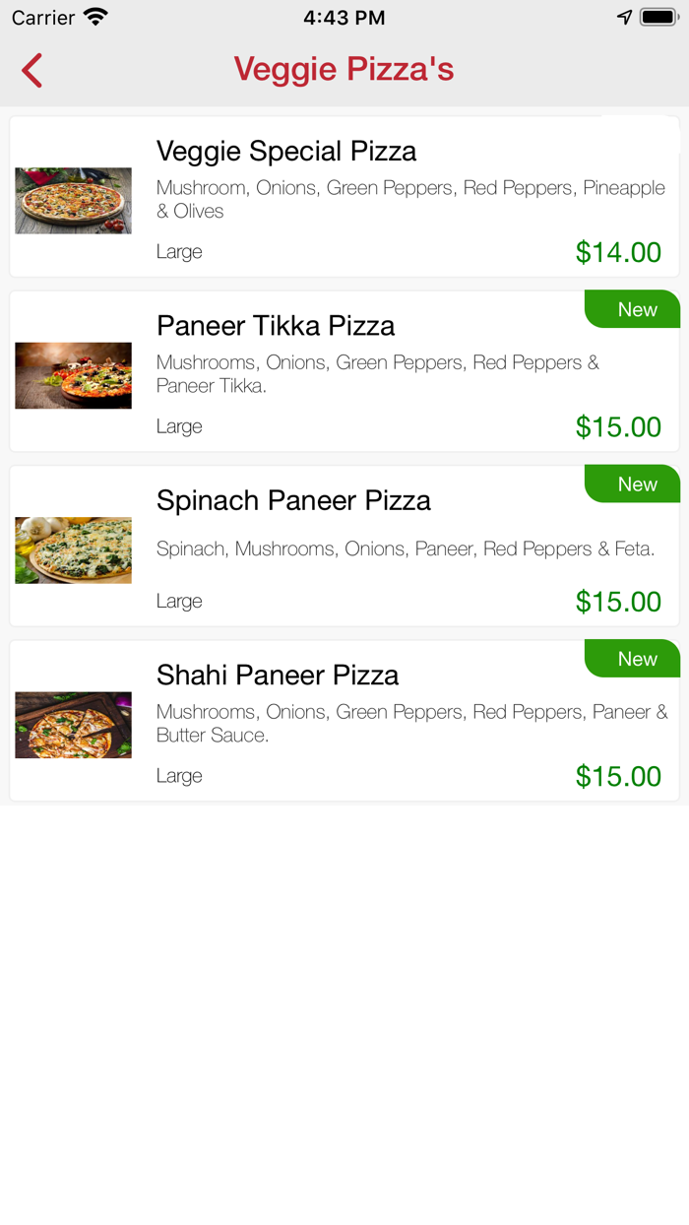Viewport: 689px width, 1225px height.
Task: Tap the battery indicator
Action: pyautogui.click(x=658, y=16)
